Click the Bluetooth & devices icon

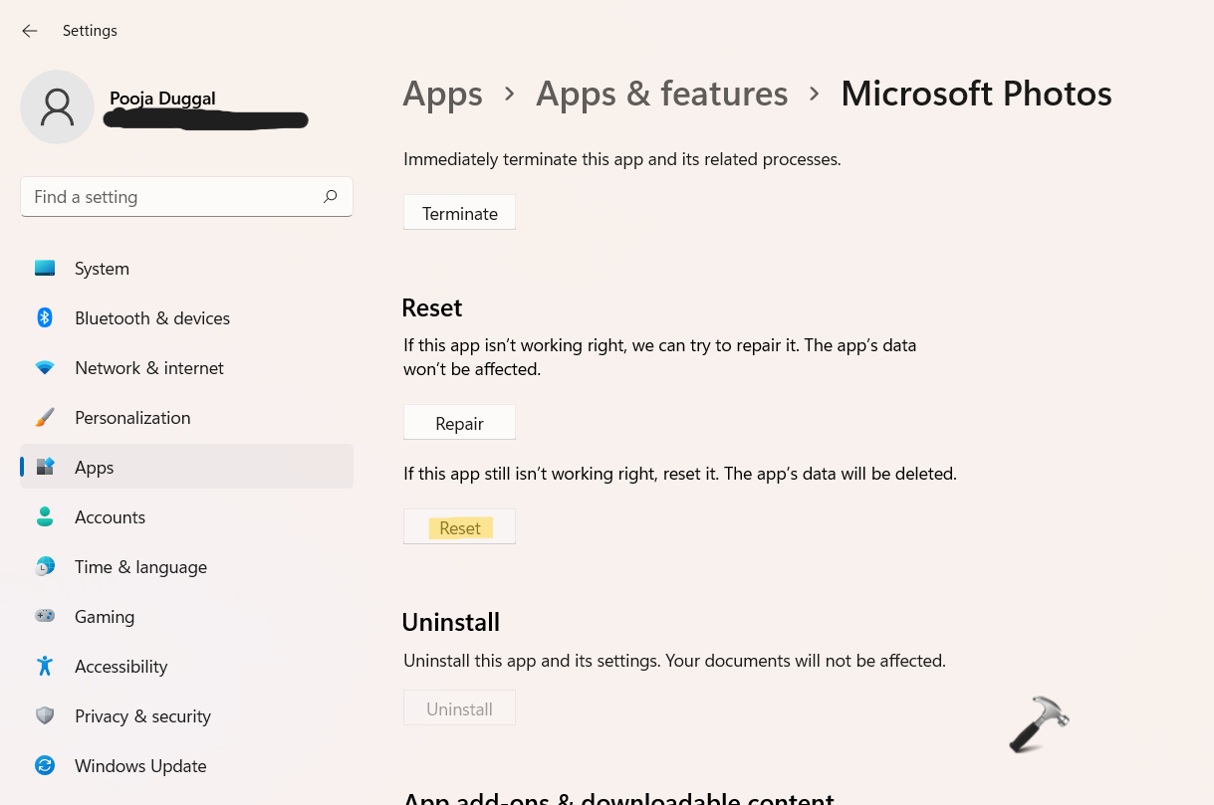[45, 318]
